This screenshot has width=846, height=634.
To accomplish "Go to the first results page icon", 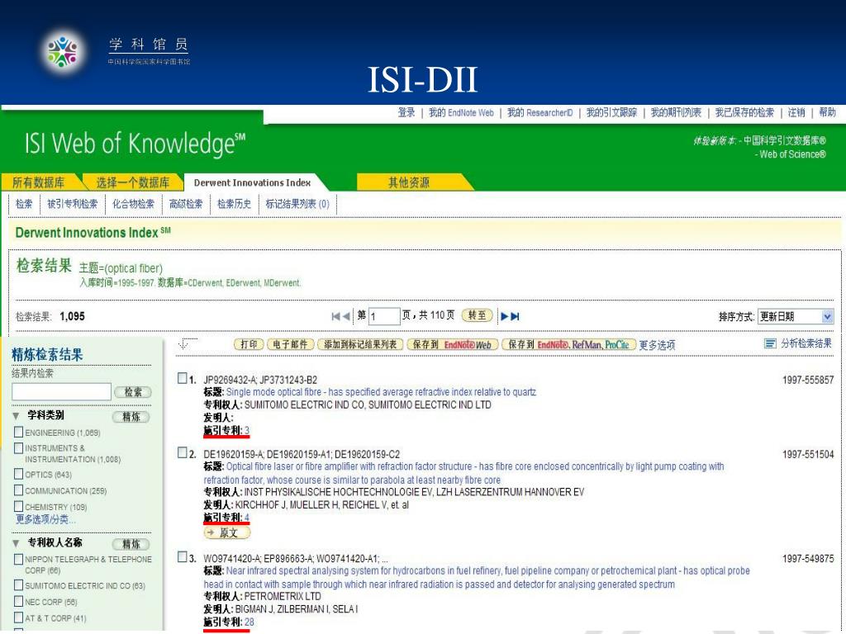I will [335, 316].
